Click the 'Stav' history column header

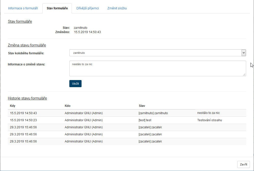(142, 106)
